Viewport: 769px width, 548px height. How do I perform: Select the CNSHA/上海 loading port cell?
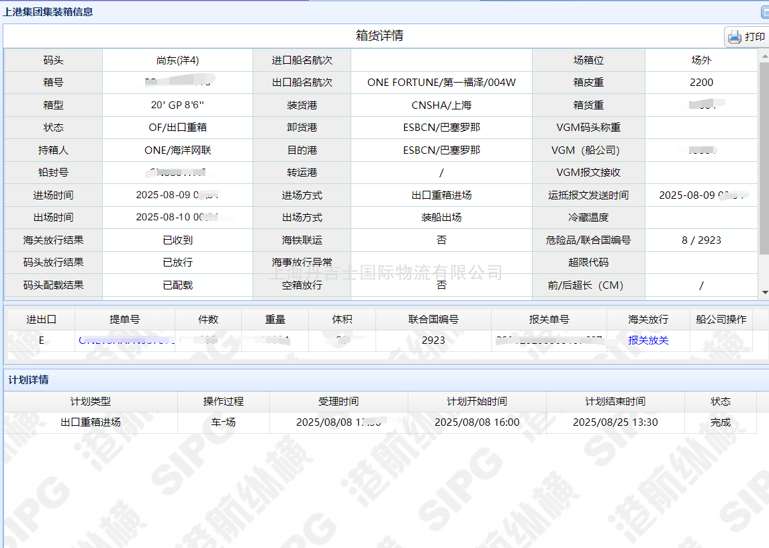(x=441, y=105)
